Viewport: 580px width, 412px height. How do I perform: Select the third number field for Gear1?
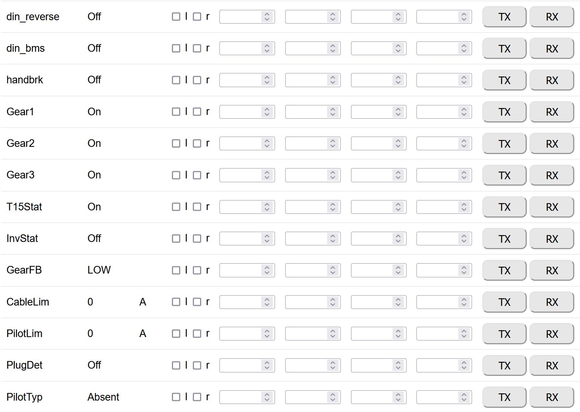click(372, 112)
